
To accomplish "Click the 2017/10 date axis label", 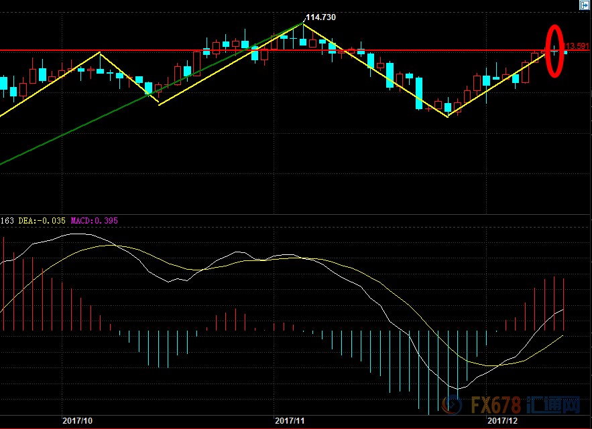I will [x=77, y=421].
